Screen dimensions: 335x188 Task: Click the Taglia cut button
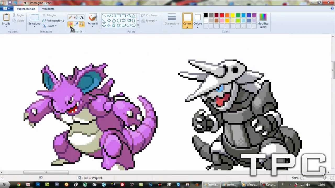pyautogui.click(x=18, y=15)
